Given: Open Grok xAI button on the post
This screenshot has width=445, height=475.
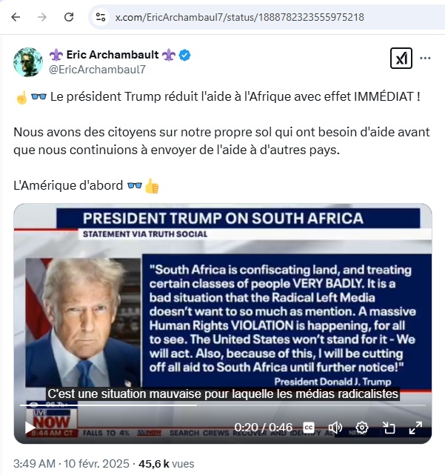Looking at the screenshot, I should point(401,58).
